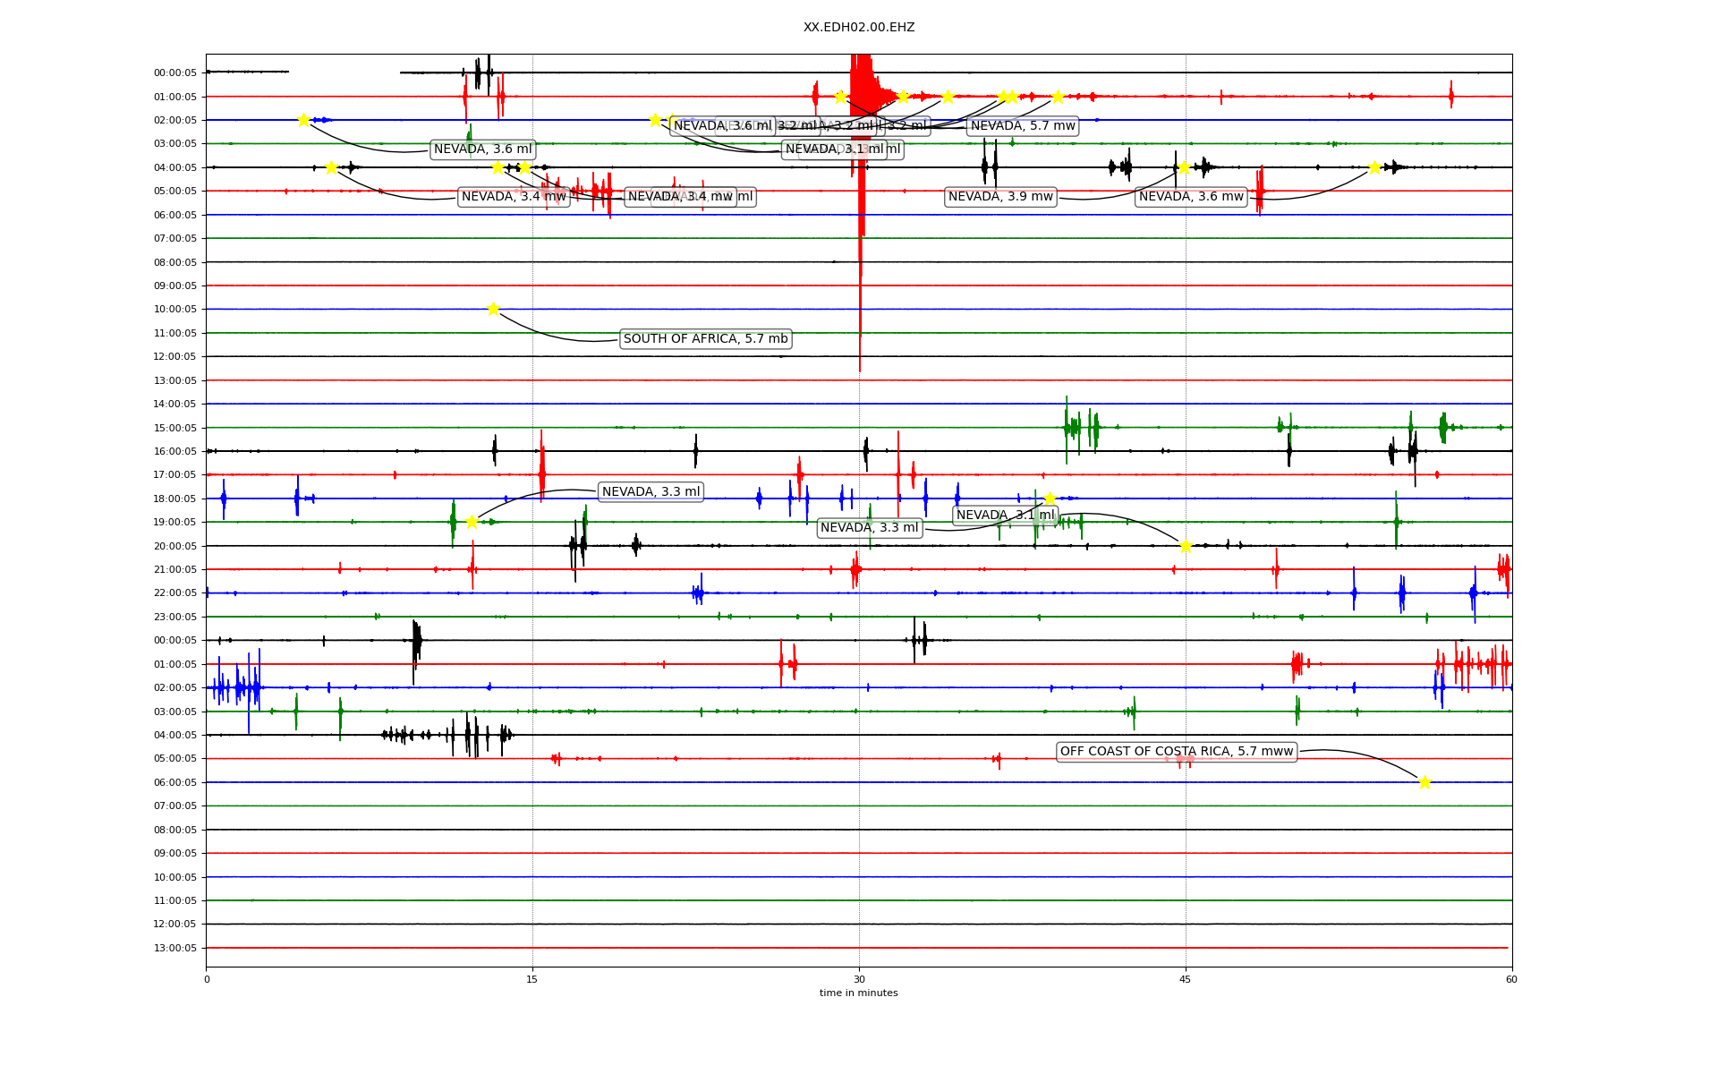This screenshot has width=1718, height=1074.
Task: Select the OFF COAST OF COSTA RICA label
Action: click(x=1176, y=752)
